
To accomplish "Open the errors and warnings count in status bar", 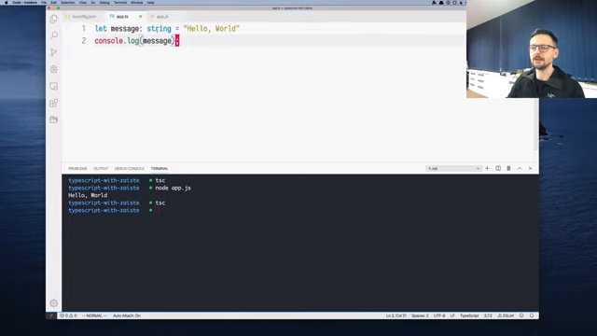I will coord(68,315).
